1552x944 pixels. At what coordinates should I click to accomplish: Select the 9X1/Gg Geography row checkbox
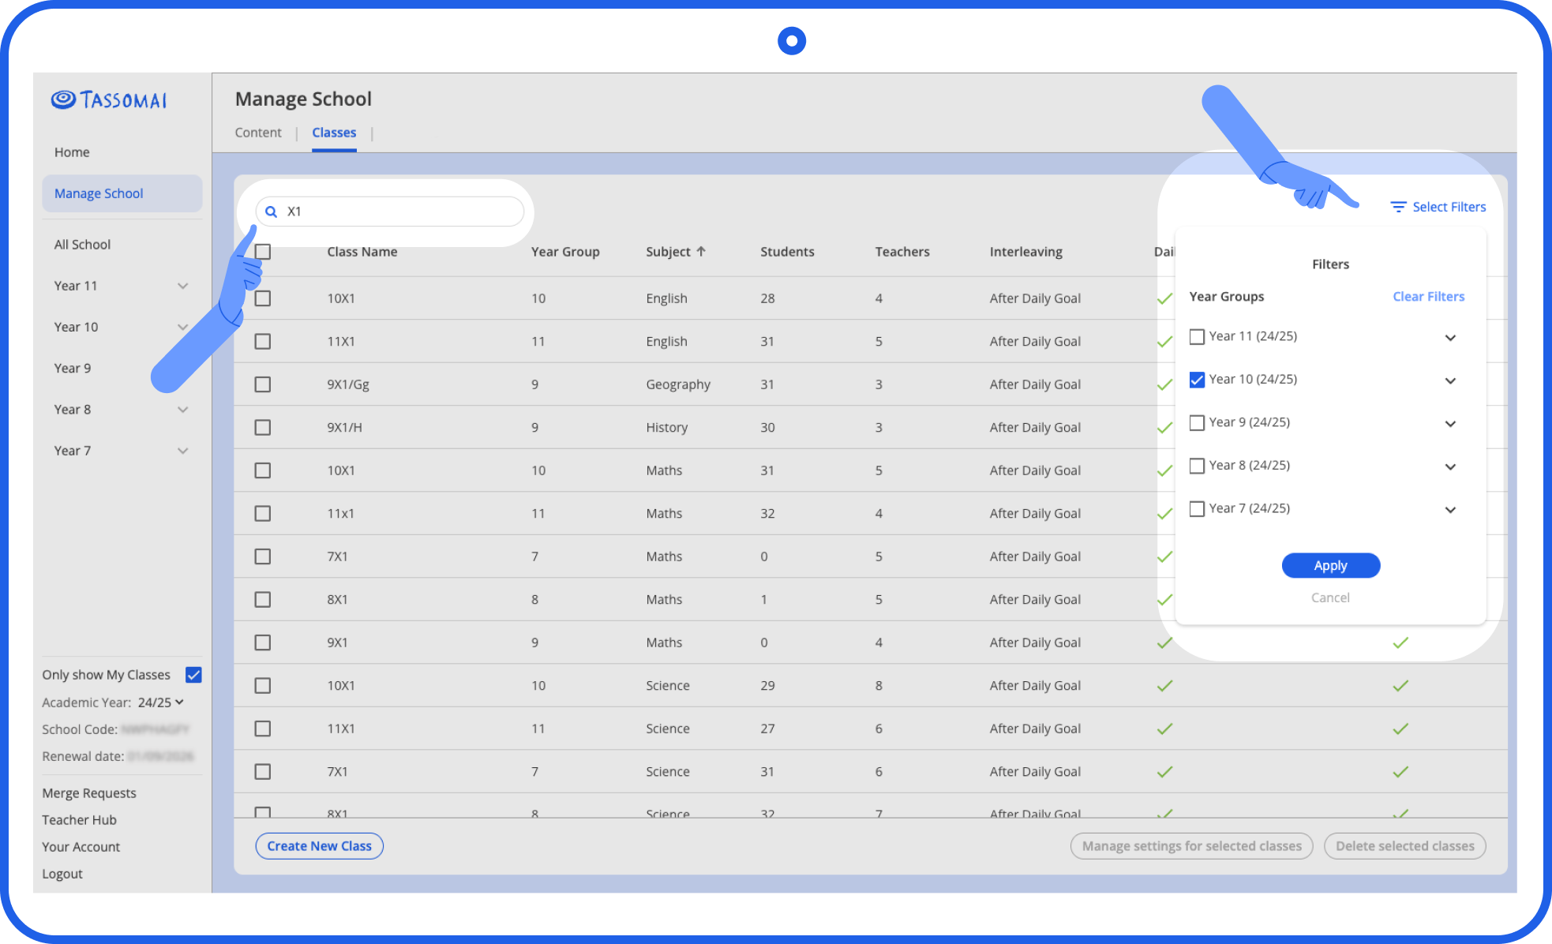point(263,384)
